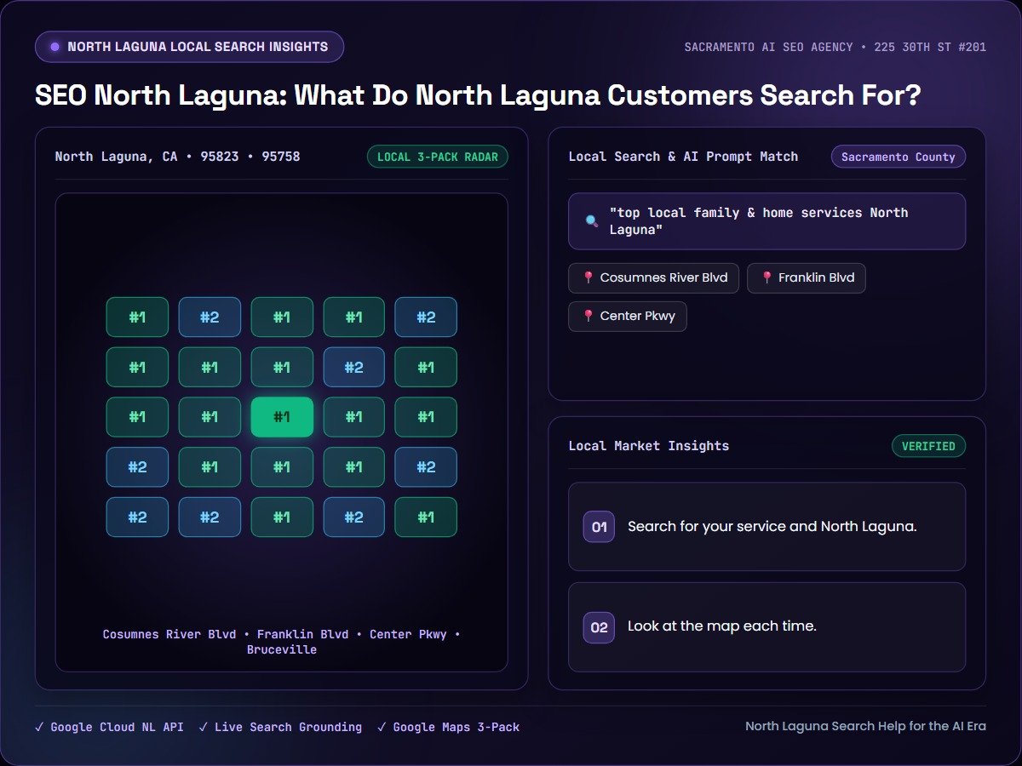Click the bottom-left corner #2 grid cell

tap(137, 517)
